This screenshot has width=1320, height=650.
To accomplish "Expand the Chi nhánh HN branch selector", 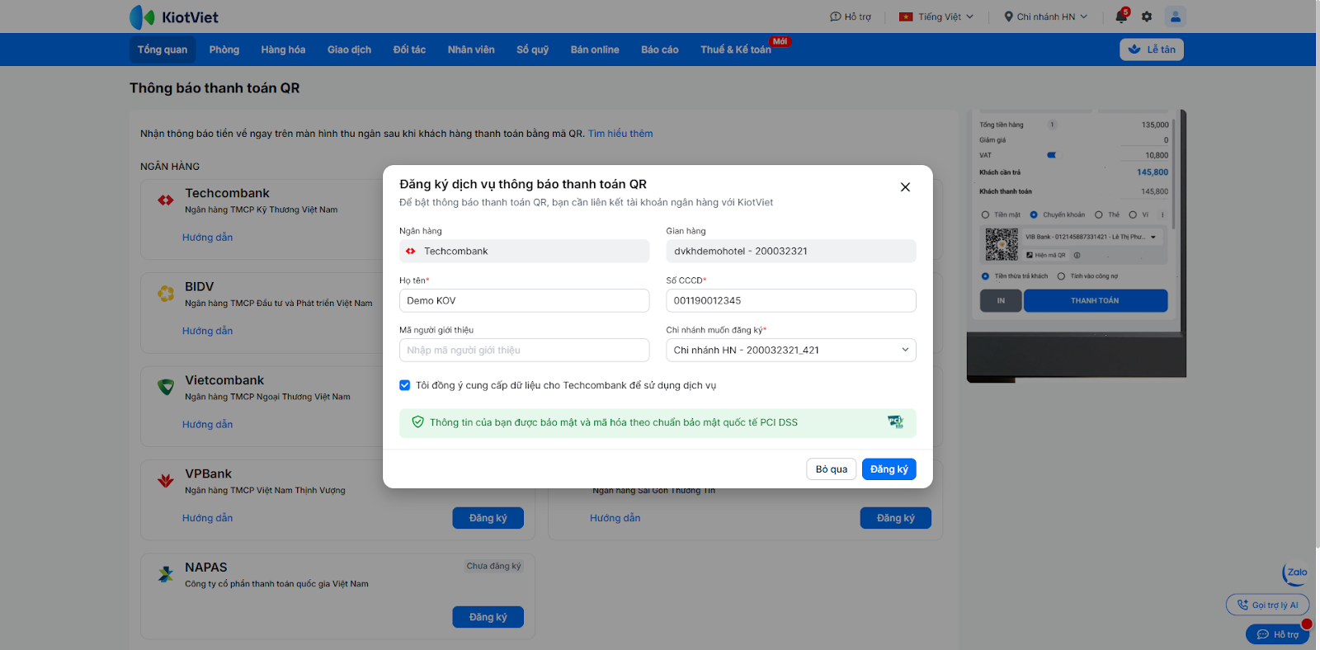I will 1045,16.
